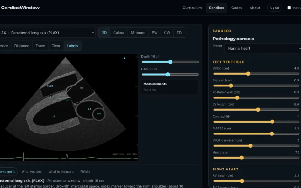301x188 pixels.
Task: Switch to the Sandbox tab
Action: click(x=216, y=8)
